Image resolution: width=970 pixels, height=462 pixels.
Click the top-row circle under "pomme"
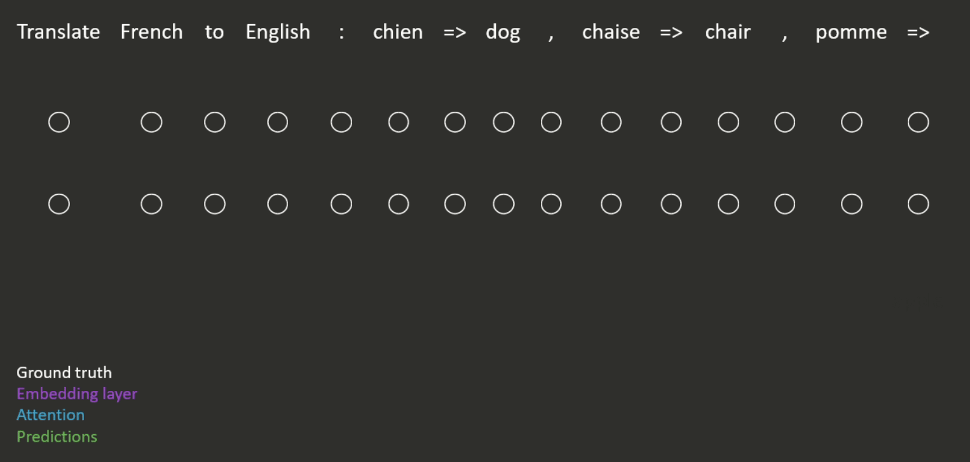pyautogui.click(x=852, y=122)
